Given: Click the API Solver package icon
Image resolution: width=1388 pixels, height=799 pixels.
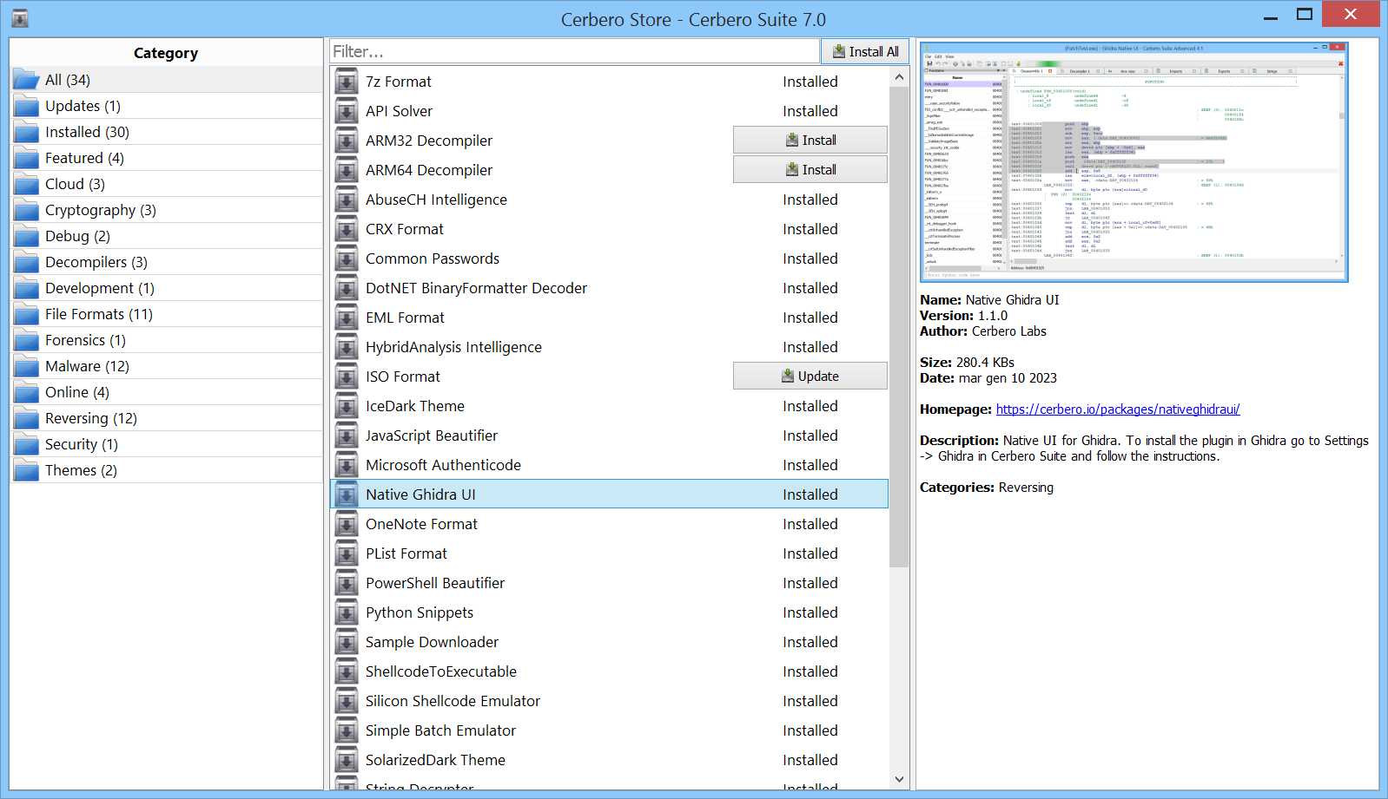Looking at the screenshot, I should pos(347,111).
